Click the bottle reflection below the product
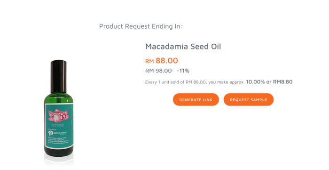Viewport: 329px width, 170px height. click(x=59, y=162)
